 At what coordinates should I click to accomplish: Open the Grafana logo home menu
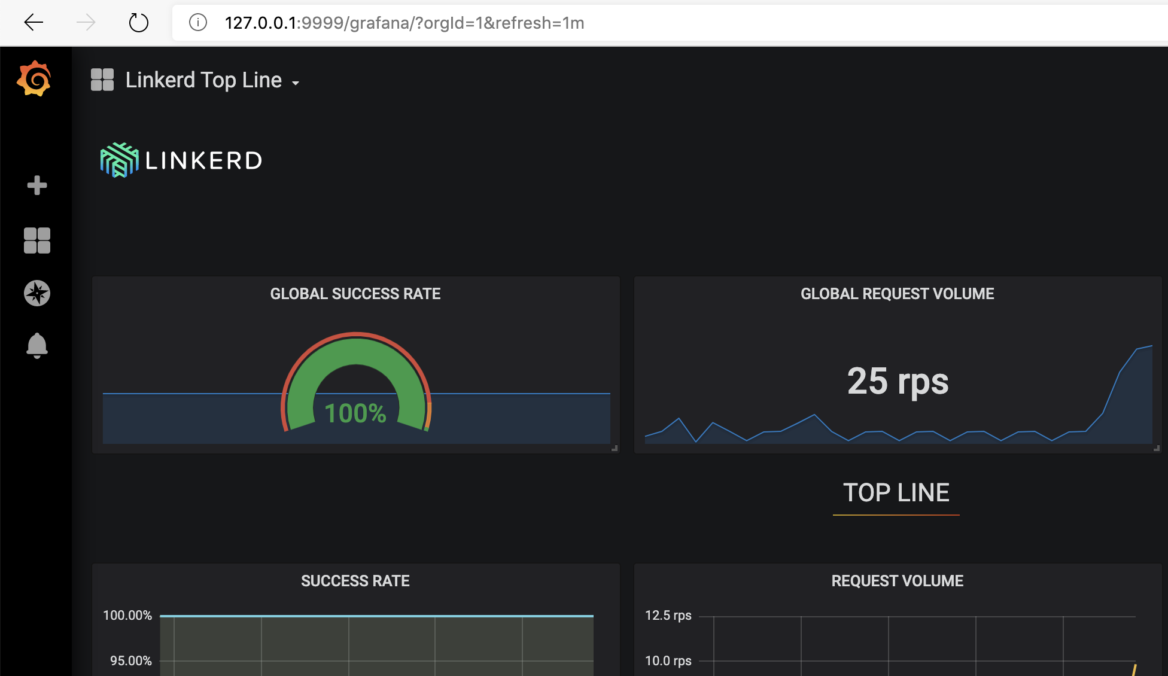tap(34, 78)
